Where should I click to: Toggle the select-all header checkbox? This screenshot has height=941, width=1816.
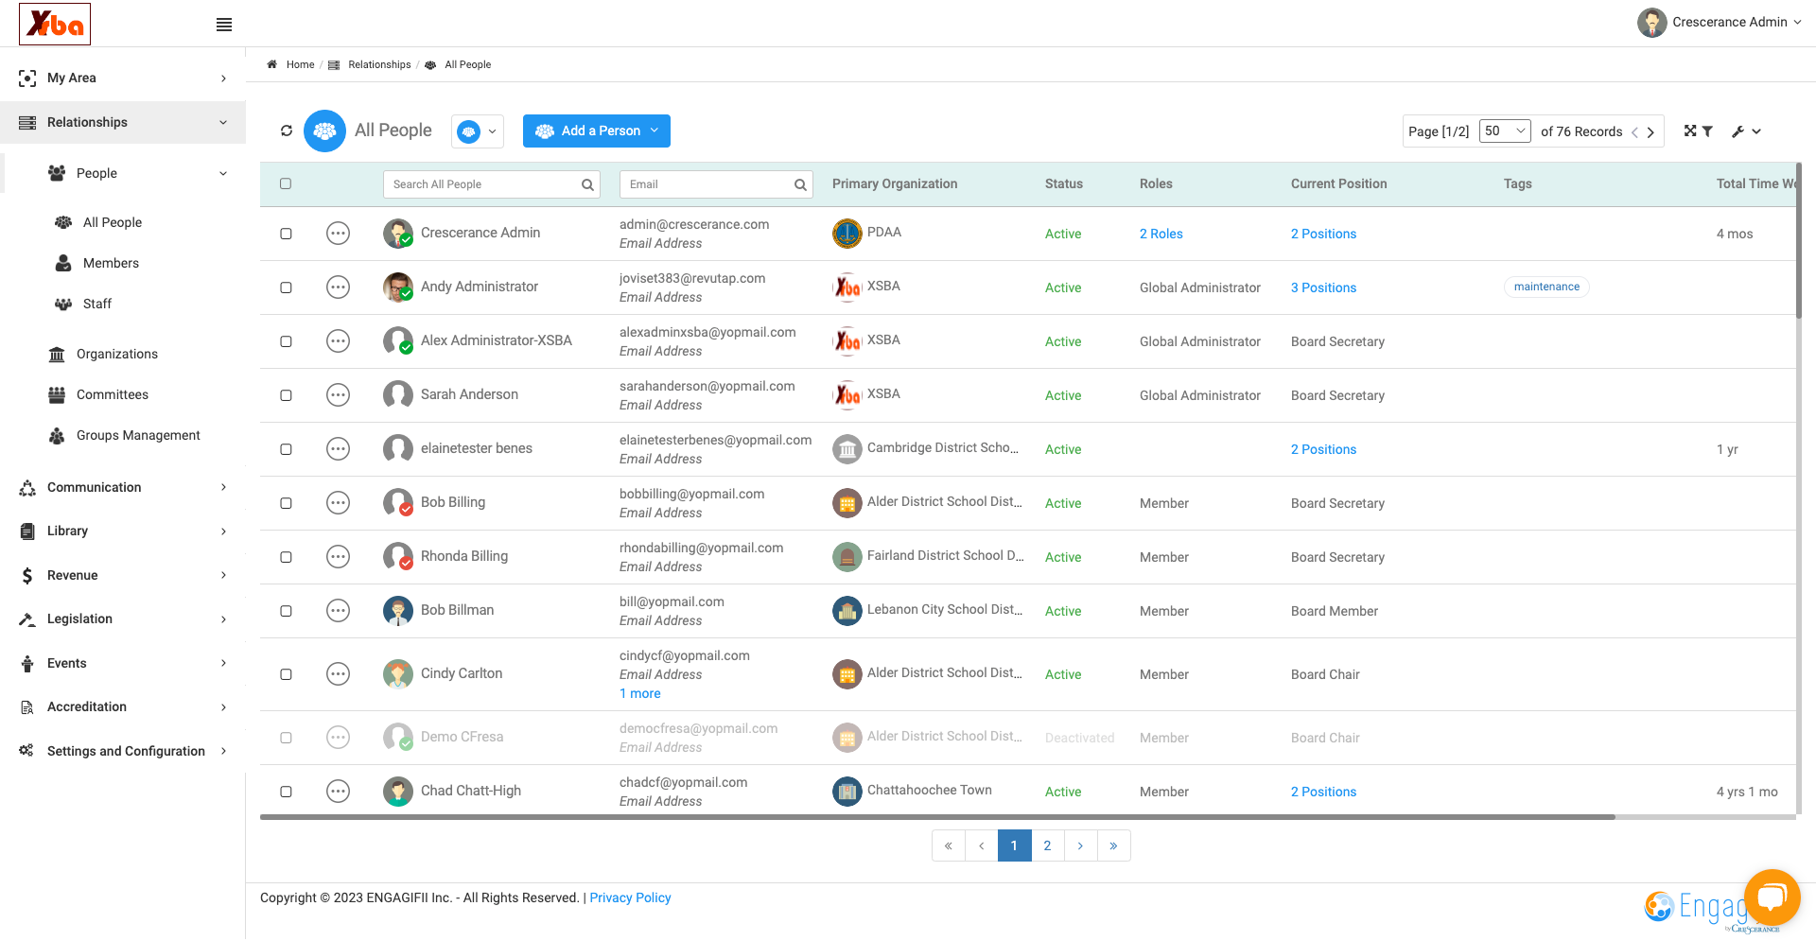point(286,183)
